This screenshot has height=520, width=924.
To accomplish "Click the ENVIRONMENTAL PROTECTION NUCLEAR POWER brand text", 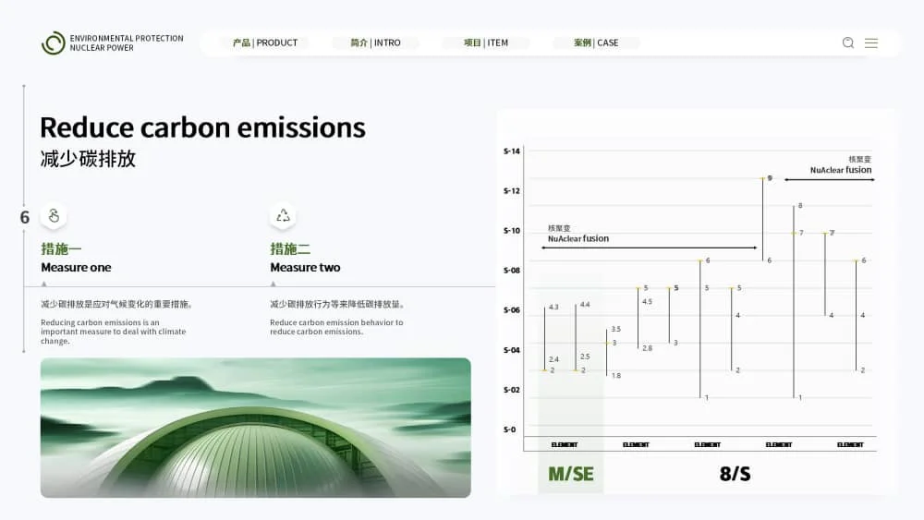I will [127, 43].
